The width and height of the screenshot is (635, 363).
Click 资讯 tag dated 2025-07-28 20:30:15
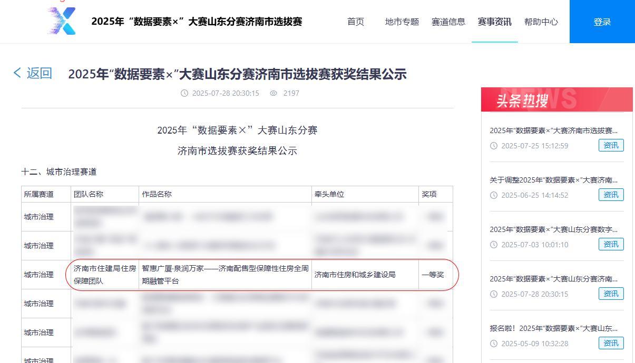click(611, 294)
